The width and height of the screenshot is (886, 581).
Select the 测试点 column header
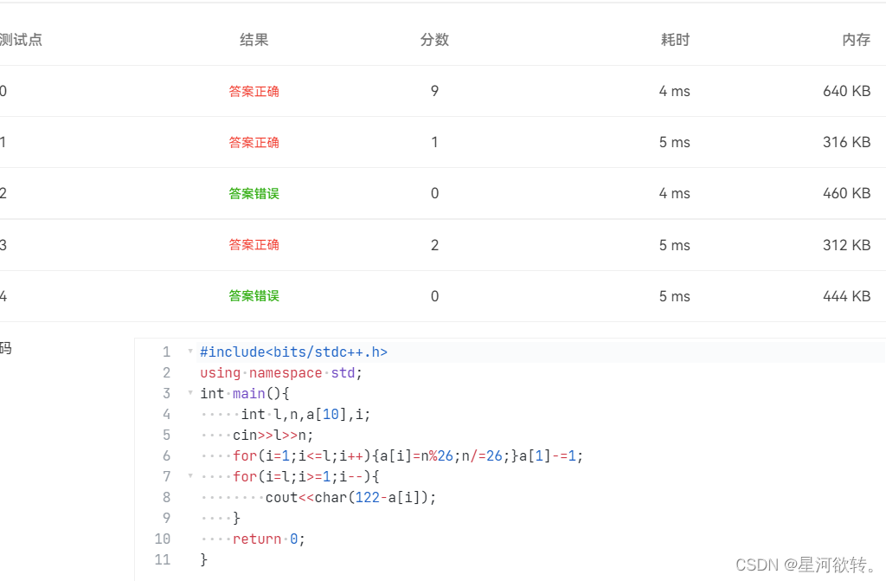click(x=22, y=39)
